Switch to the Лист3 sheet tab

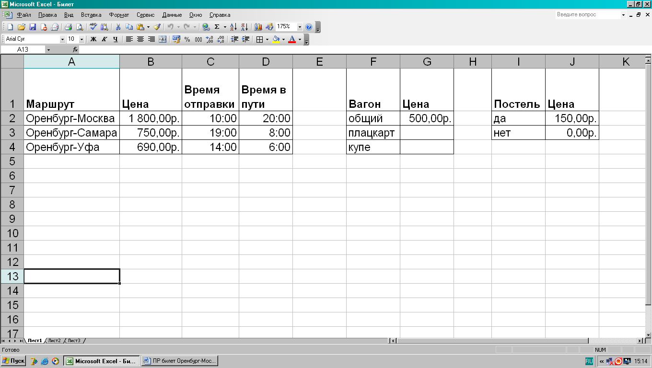(74, 341)
